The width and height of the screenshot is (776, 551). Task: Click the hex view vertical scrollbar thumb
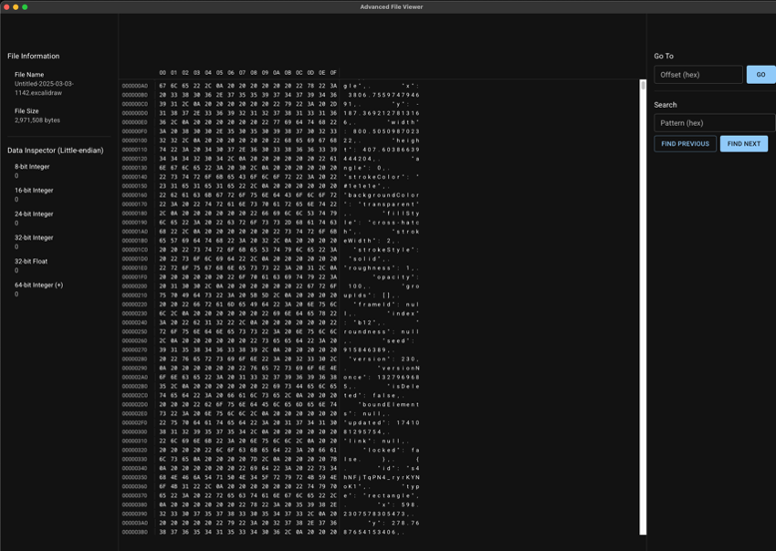643,86
